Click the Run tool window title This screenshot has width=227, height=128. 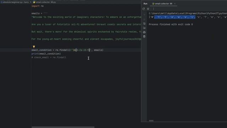[x=145, y=4]
